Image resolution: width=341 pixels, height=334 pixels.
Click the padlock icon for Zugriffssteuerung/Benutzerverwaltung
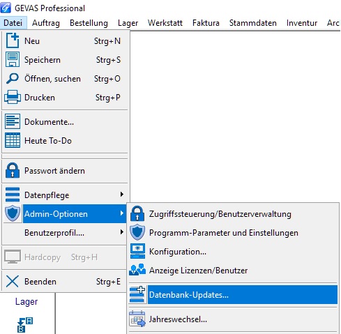[x=137, y=213]
